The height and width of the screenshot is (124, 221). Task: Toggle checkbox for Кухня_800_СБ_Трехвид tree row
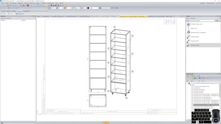[192, 93]
